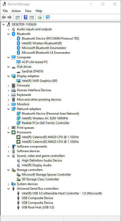Click the Processors category chip icon

point(14,132)
